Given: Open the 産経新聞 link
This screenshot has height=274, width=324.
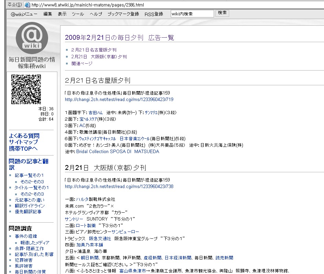Looking at the screenshot, I should (153, 258).
